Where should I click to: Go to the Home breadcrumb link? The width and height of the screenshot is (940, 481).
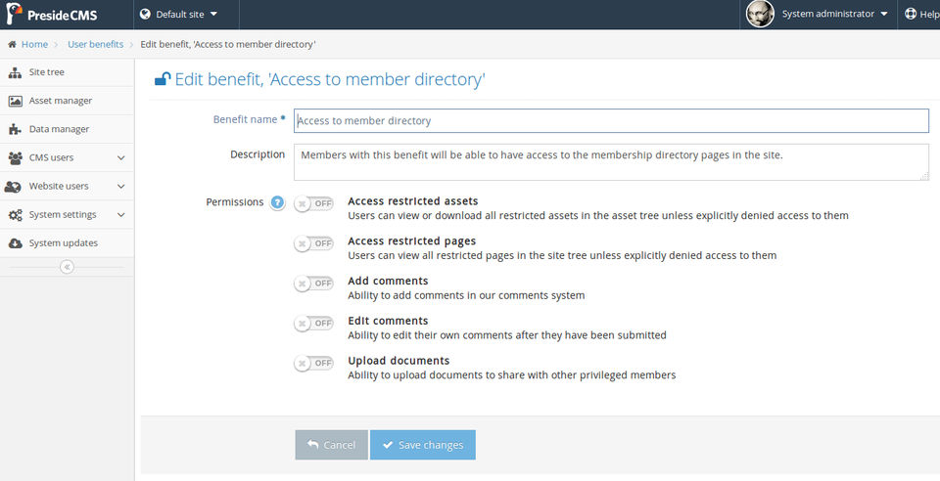pos(35,44)
